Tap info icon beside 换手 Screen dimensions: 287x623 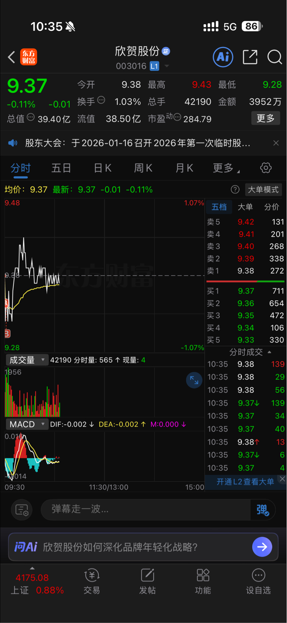click(101, 100)
